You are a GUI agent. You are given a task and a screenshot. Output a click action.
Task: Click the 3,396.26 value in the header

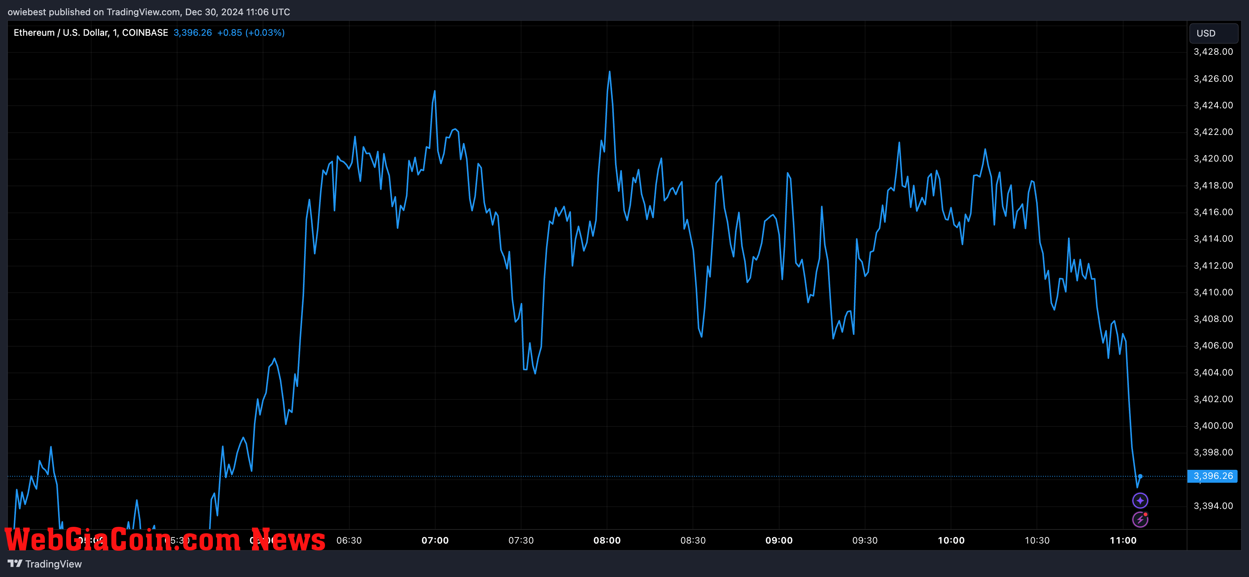coord(192,32)
